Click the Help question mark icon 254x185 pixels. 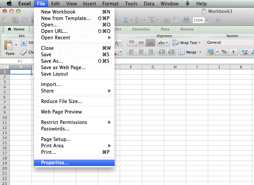click(x=218, y=20)
